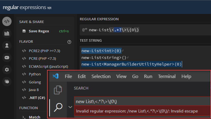
Task: Open the regex quiz gamepad icon
Action: [7, 58]
